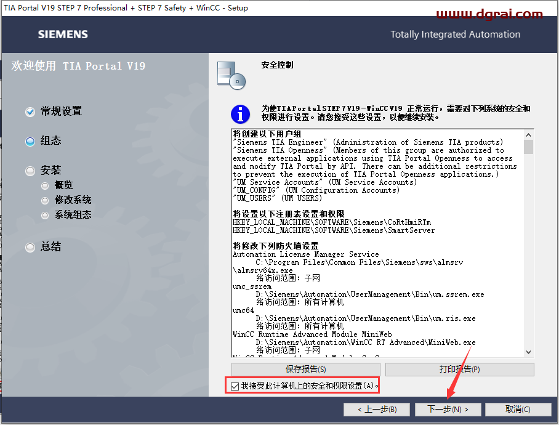Click the 将修改下列防火墙设置 heading
The height and width of the screenshot is (425, 559).
[276, 246]
